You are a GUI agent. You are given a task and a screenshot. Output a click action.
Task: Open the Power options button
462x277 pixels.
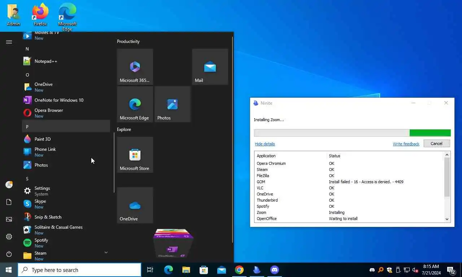[x=9, y=254]
